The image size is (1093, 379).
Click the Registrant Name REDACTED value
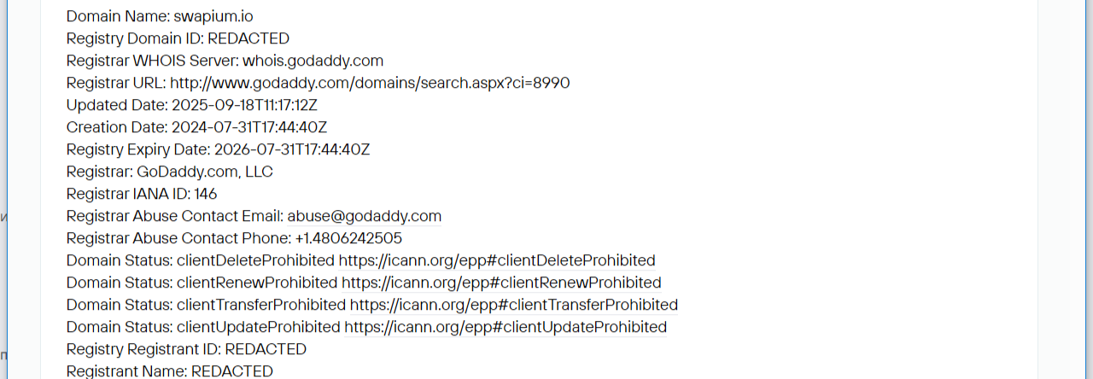tap(232, 371)
